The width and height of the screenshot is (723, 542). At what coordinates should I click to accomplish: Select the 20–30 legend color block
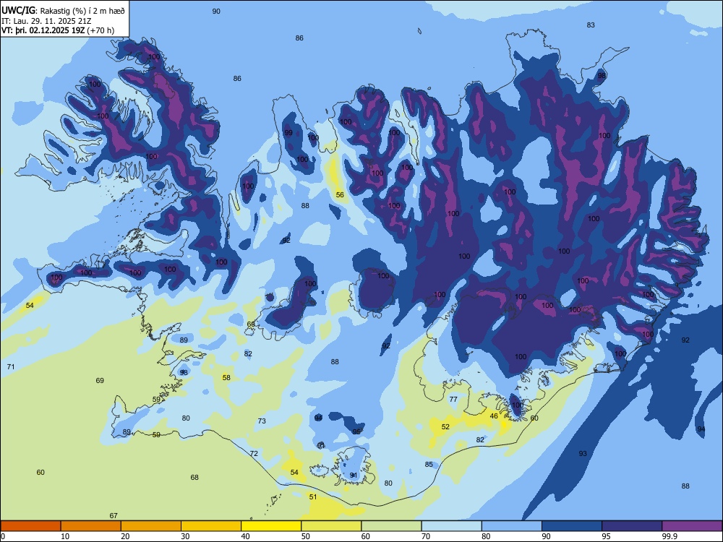[x=151, y=526]
